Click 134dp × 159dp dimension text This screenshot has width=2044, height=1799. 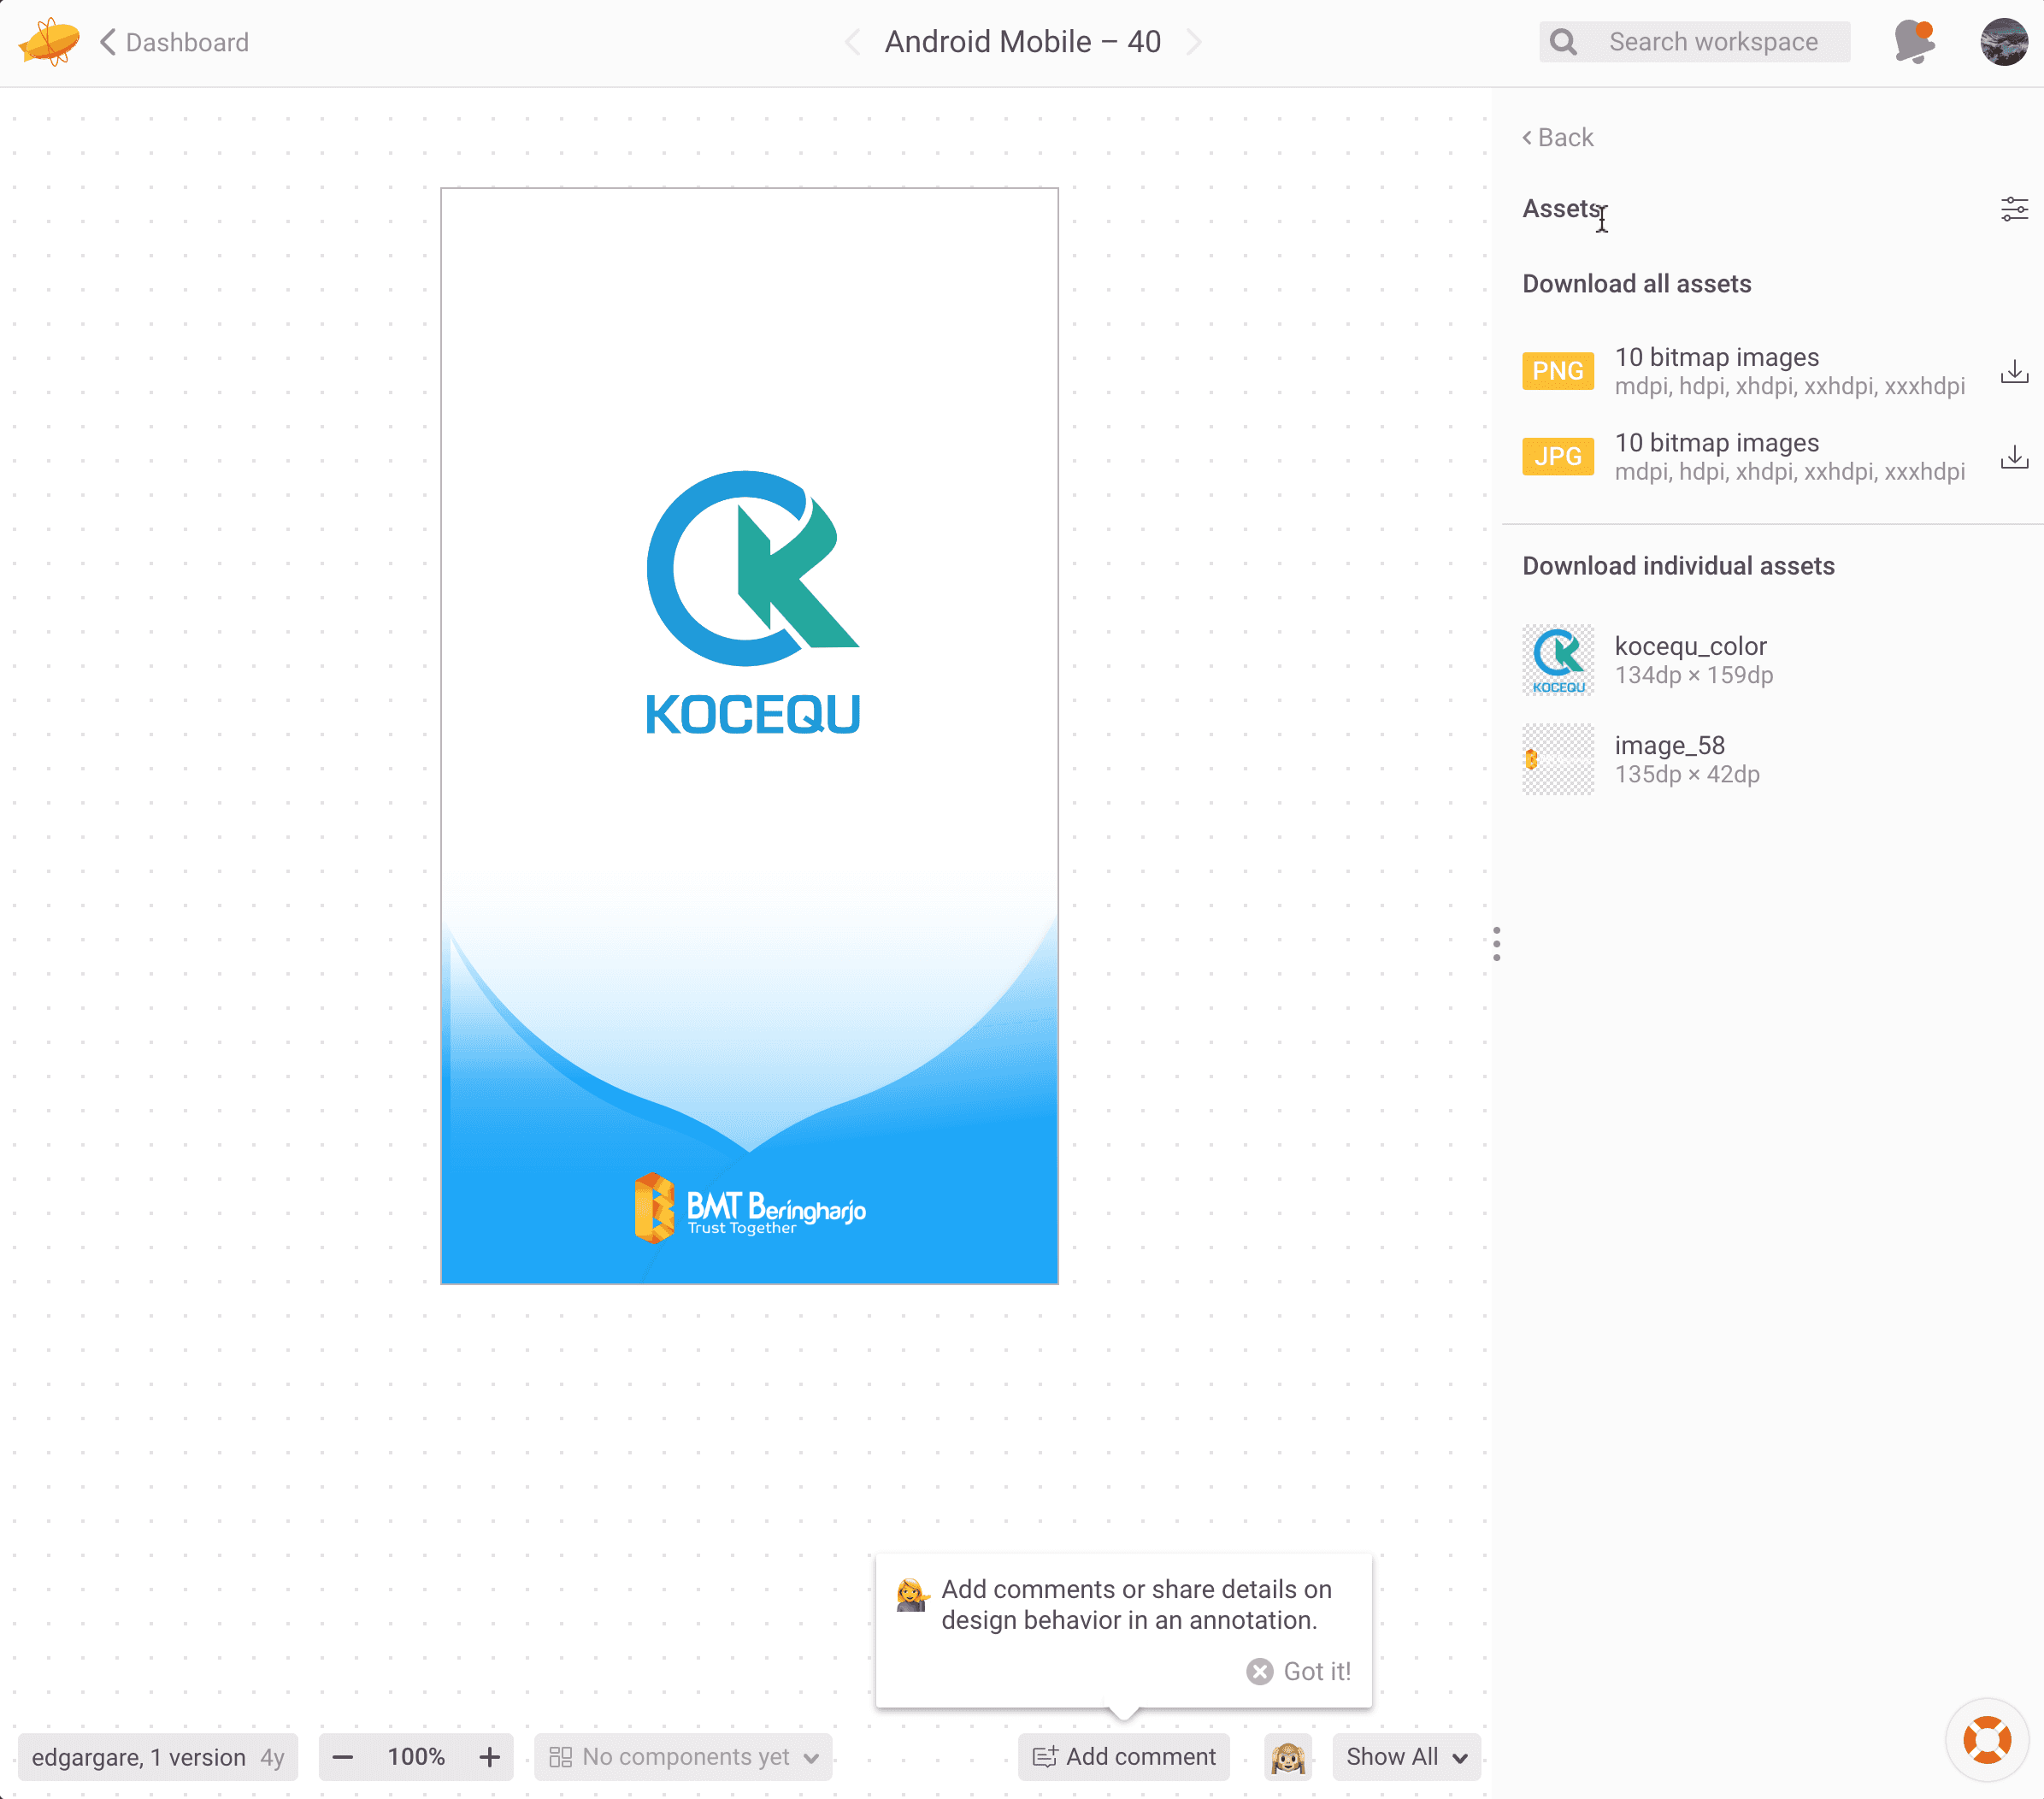(1694, 675)
